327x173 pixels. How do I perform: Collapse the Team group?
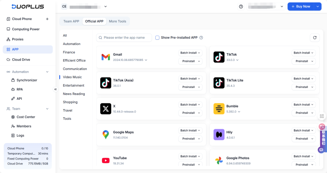click(x=47, y=109)
